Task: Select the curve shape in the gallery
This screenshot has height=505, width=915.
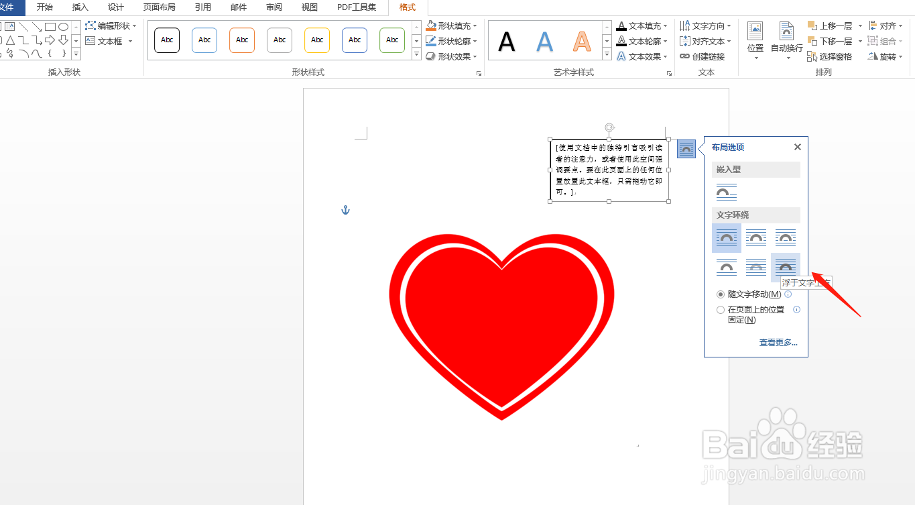Action: (37, 53)
